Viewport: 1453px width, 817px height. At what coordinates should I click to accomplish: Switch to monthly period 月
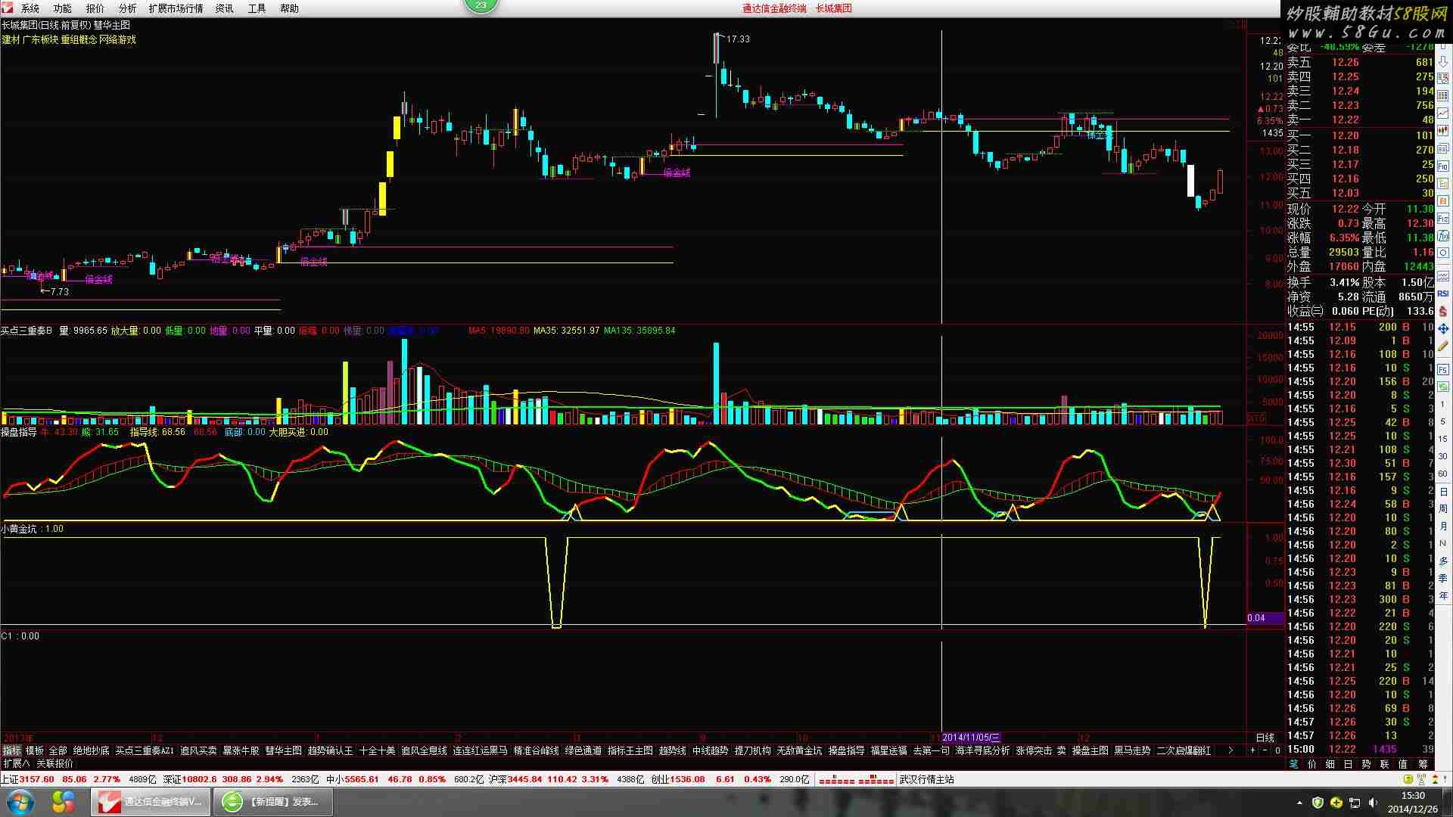pyautogui.click(x=1443, y=526)
